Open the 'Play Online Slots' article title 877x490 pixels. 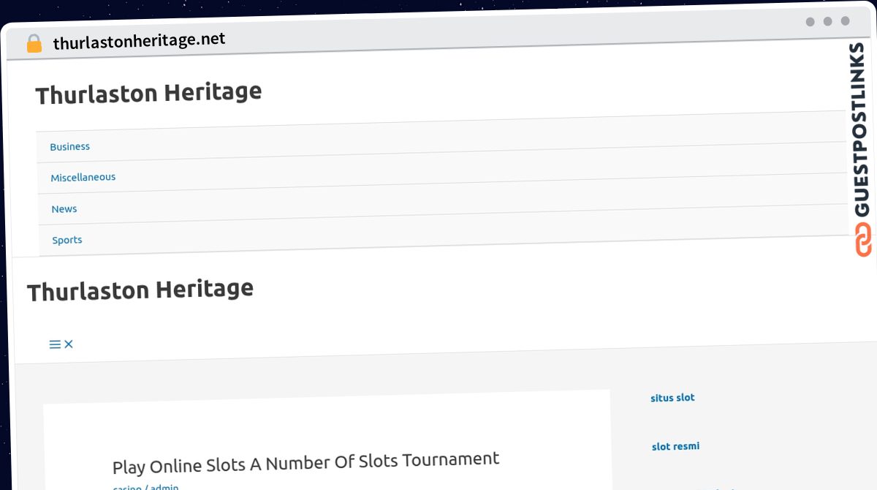tap(306, 463)
